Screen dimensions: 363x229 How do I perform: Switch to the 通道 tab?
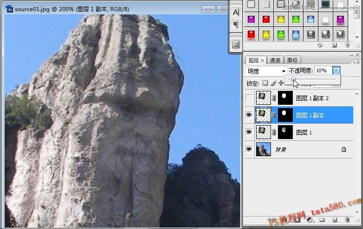(x=275, y=60)
